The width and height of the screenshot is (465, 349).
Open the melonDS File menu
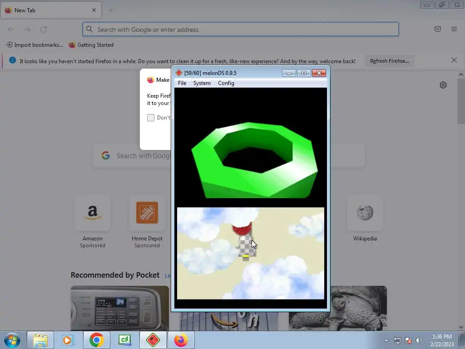(x=182, y=84)
